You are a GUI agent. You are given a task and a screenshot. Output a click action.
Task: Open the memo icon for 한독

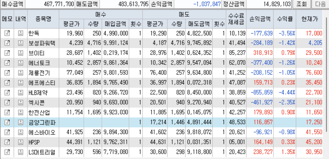pyautogui.click(x=7, y=33)
